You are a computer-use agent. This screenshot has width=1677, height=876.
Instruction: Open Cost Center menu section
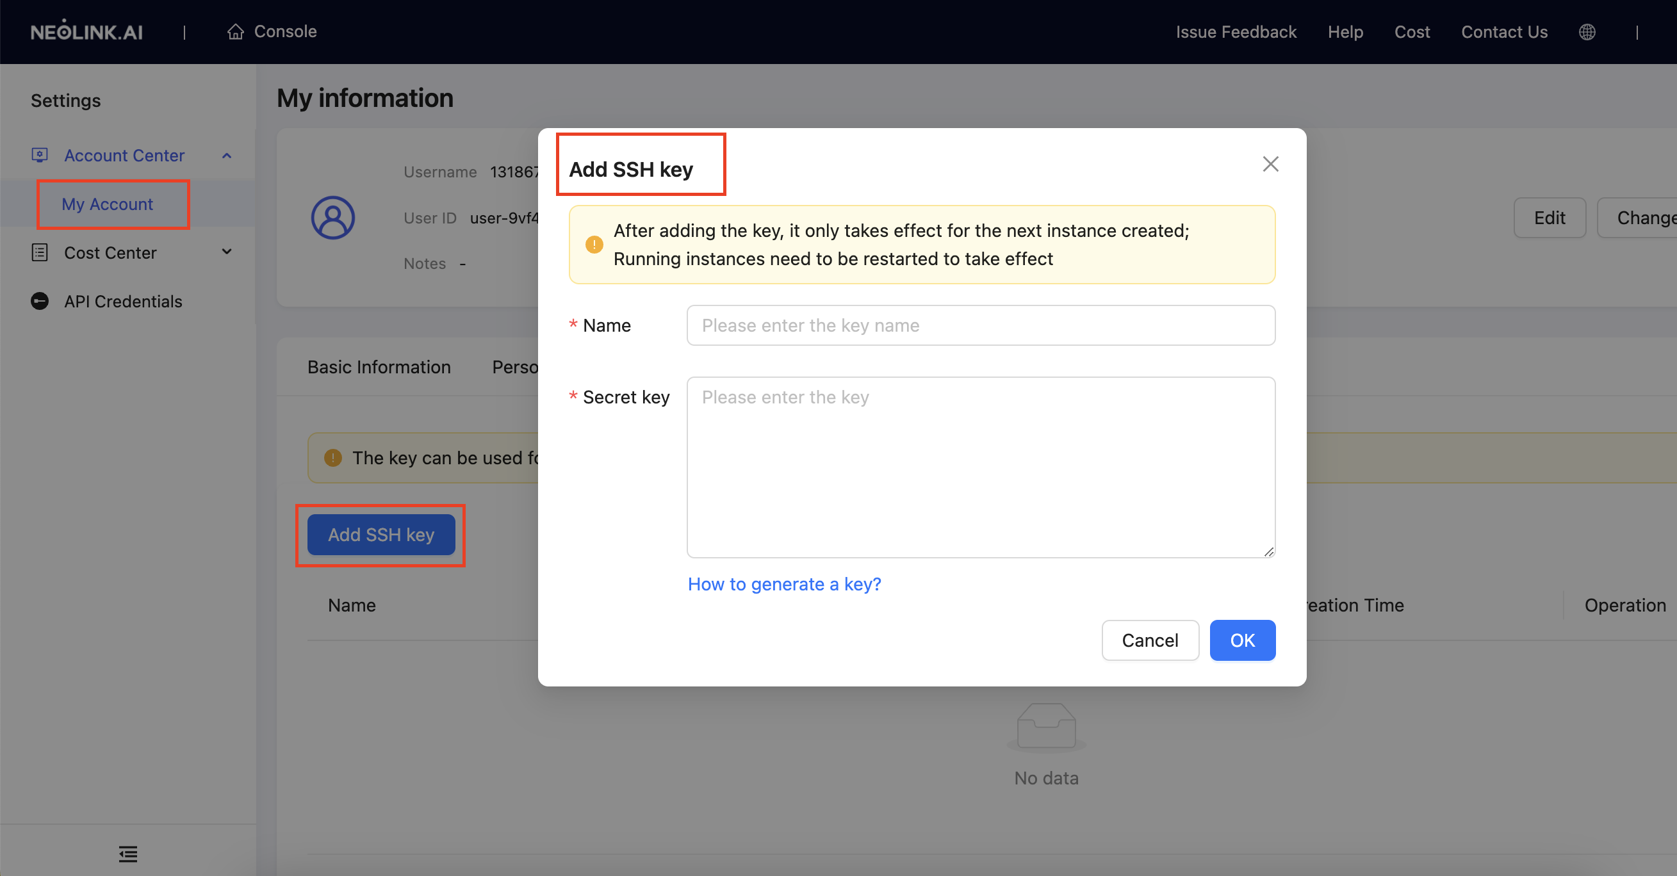pyautogui.click(x=127, y=252)
